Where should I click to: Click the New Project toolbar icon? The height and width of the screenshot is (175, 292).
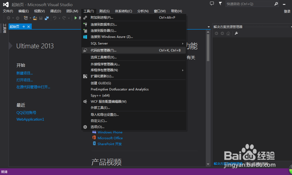point(26,18)
